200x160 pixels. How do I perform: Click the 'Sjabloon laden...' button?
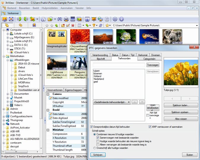[x=181, y=105]
